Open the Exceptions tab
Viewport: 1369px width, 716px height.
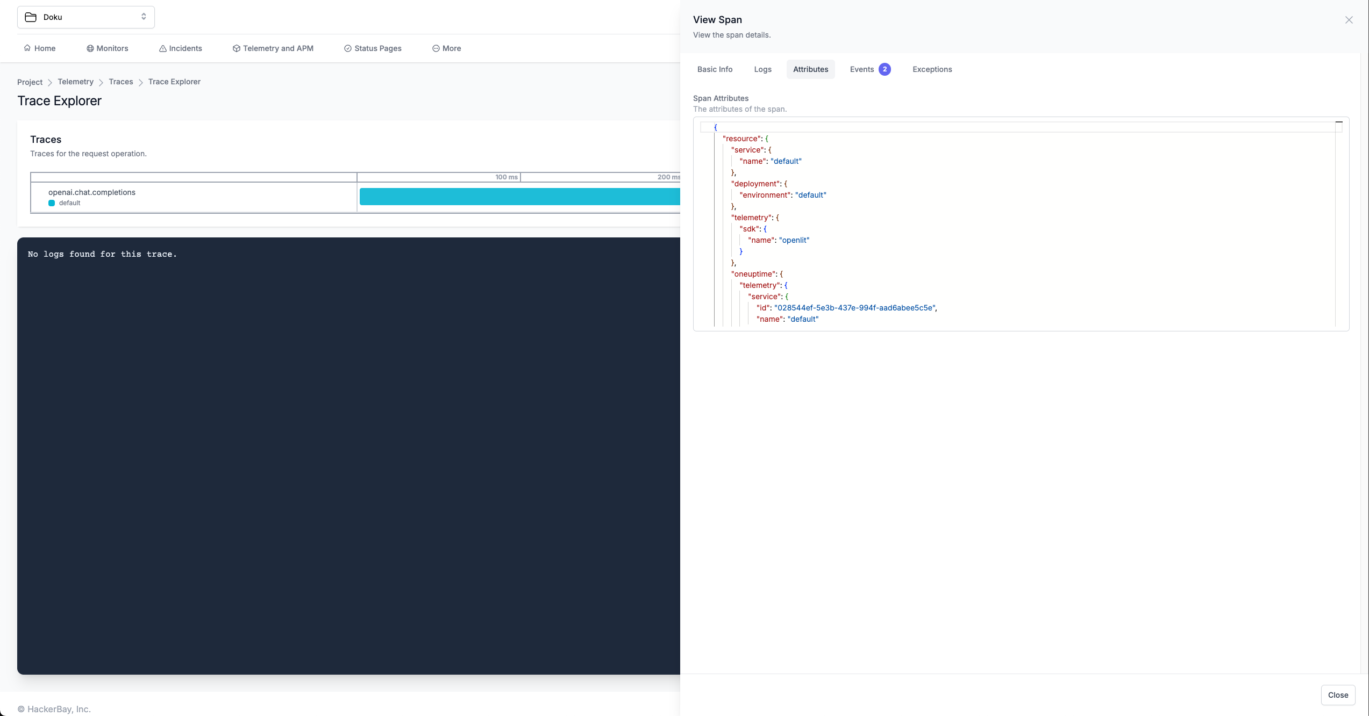pyautogui.click(x=932, y=69)
